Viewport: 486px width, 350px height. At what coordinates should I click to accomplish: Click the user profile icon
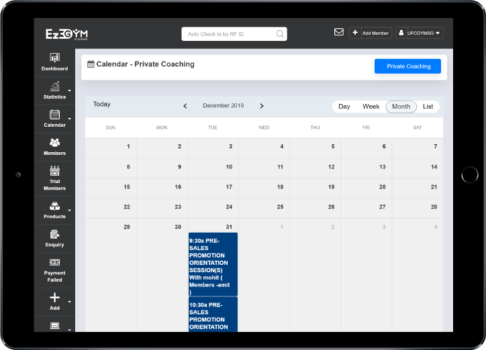click(x=401, y=32)
